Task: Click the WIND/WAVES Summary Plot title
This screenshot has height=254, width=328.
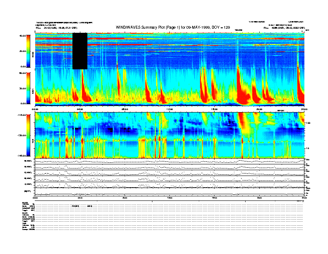Action: (x=173, y=27)
